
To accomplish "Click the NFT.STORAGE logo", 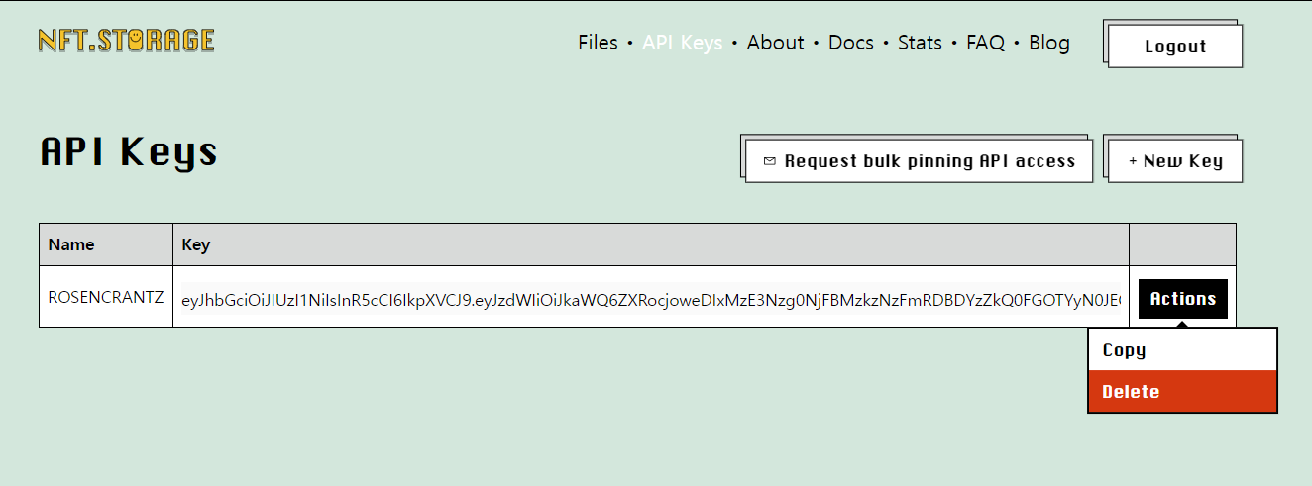I will coord(126,41).
